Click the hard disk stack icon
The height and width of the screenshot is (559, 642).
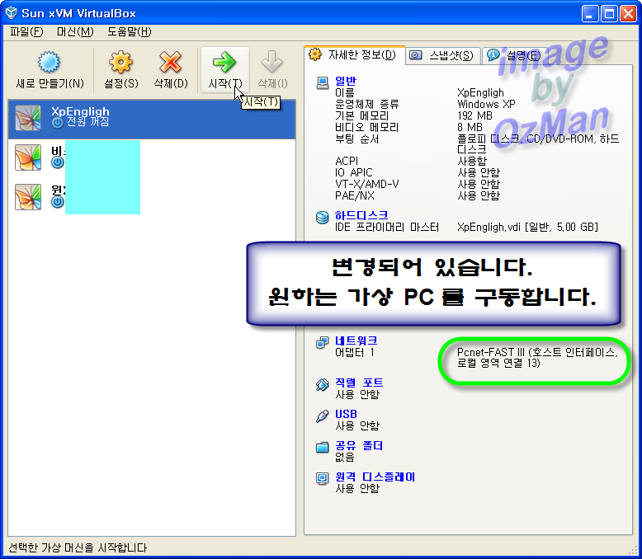coord(322,218)
